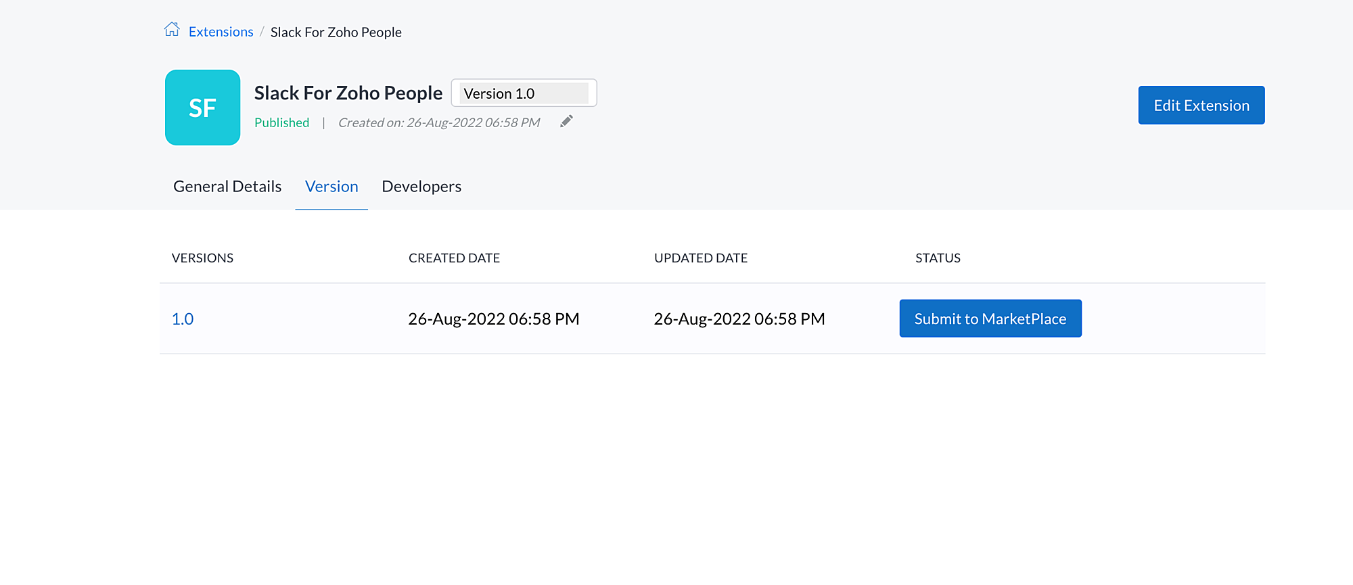Select the Version tab
The width and height of the screenshot is (1353, 585).
[x=331, y=187]
